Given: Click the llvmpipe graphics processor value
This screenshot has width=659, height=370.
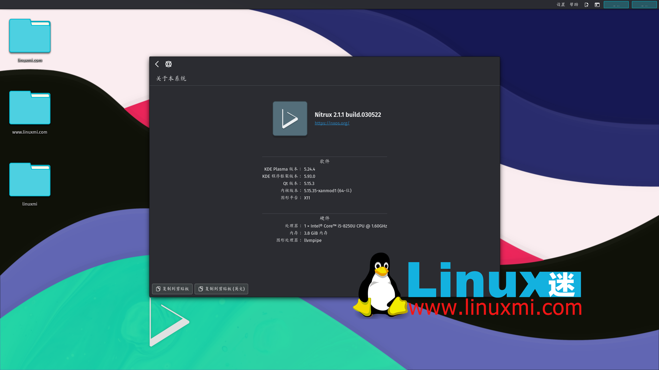Looking at the screenshot, I should tap(313, 240).
